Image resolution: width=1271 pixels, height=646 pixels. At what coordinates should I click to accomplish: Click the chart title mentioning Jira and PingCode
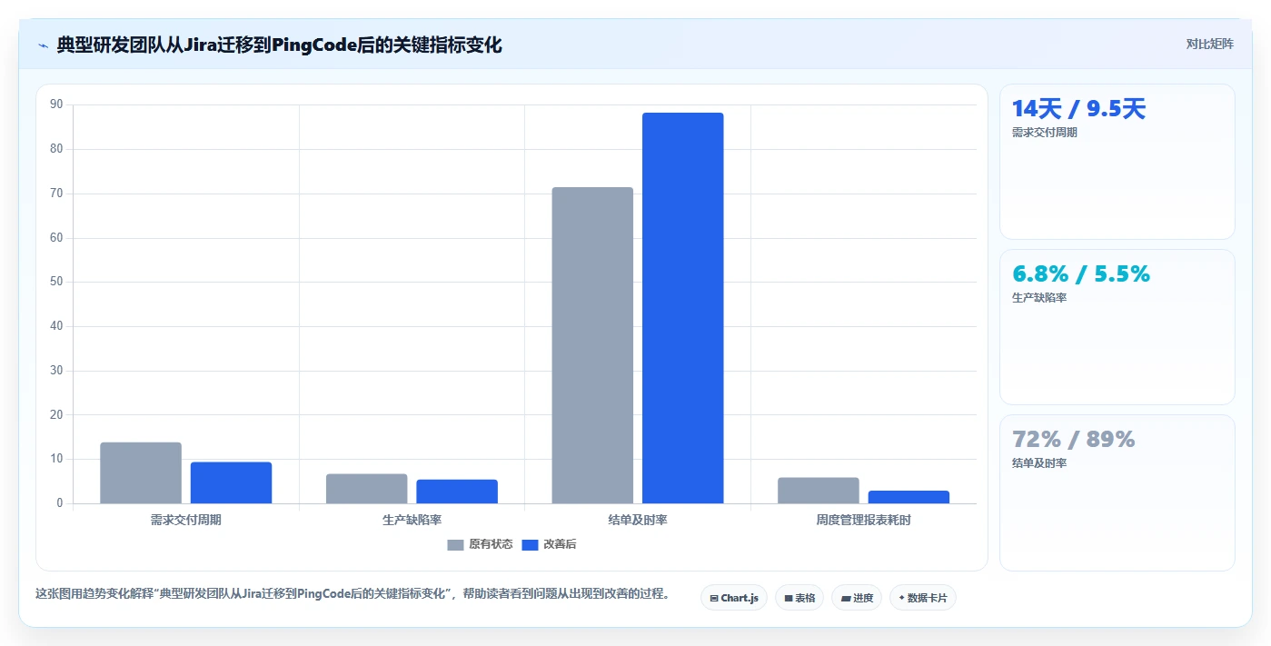[279, 45]
